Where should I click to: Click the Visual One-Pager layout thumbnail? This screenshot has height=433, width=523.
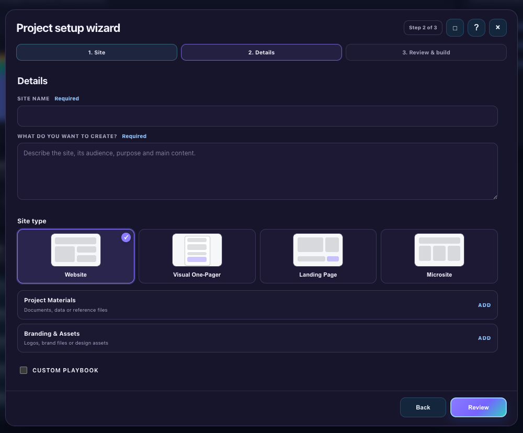197,250
